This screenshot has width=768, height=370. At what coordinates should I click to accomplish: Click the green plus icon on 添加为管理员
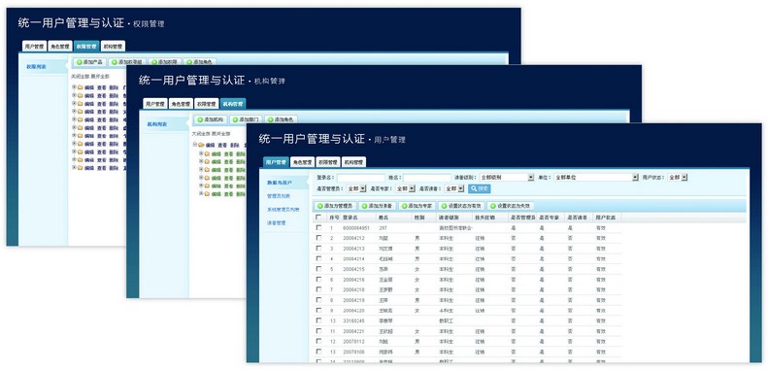click(320, 206)
